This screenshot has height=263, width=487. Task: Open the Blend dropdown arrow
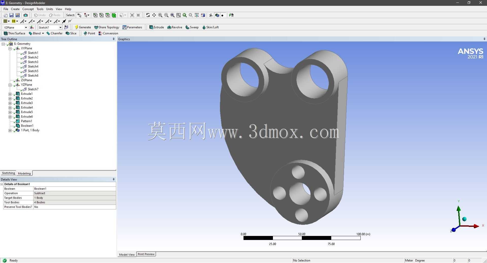tap(43, 33)
